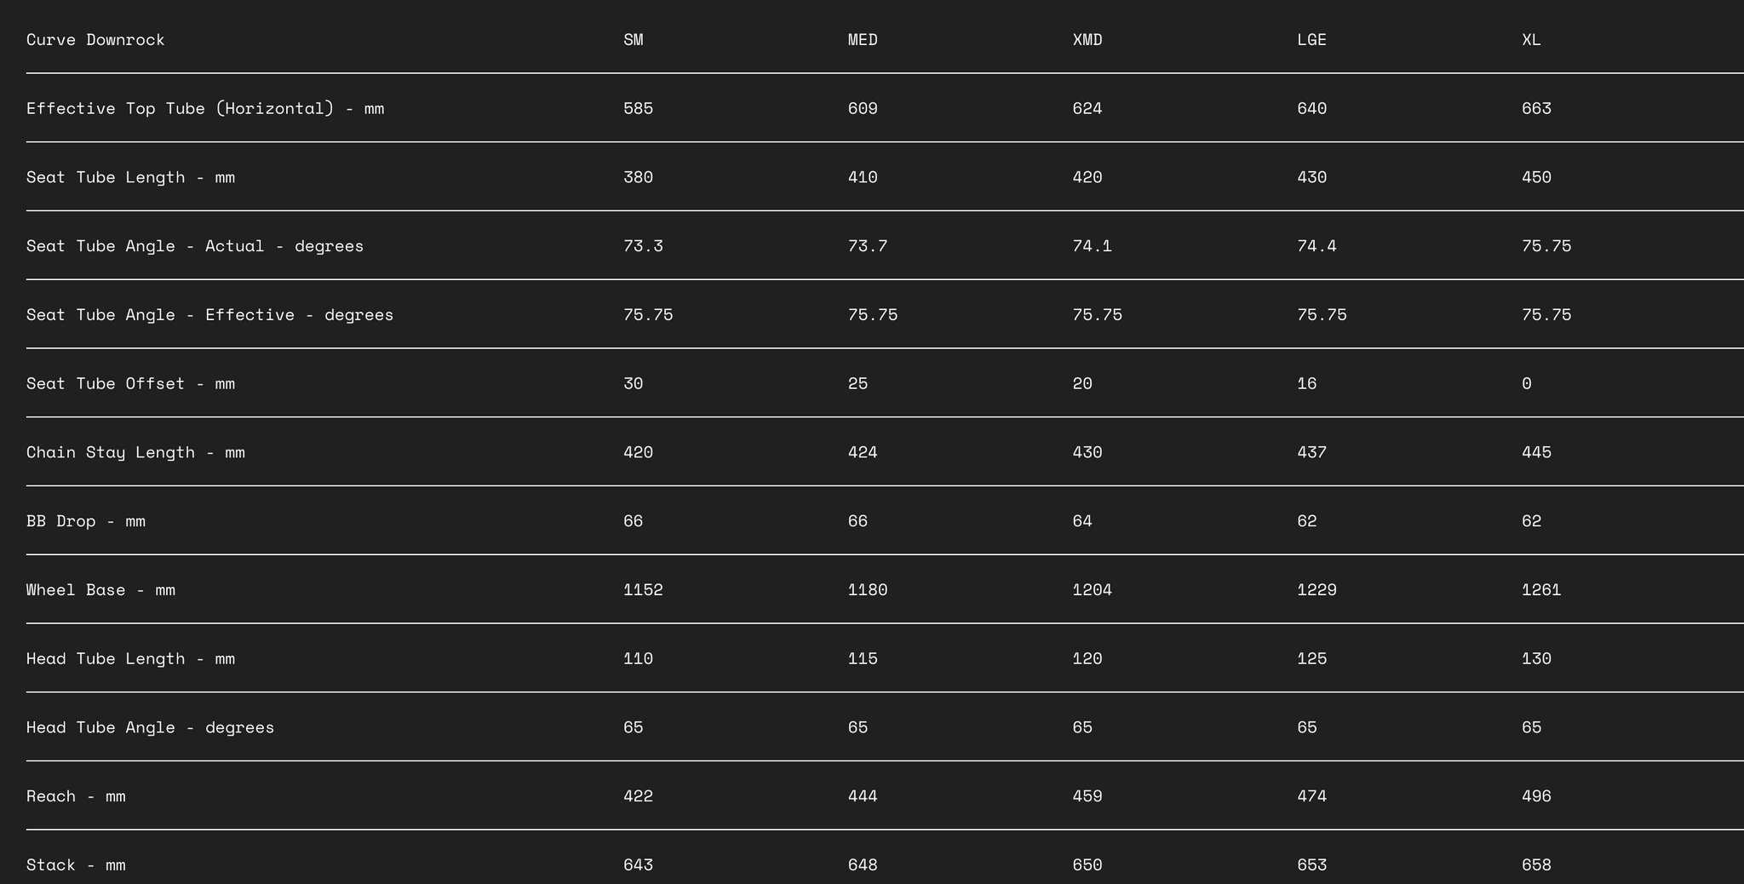Click the Effective Top Tube row label
This screenshot has width=1744, height=884.
pos(205,109)
